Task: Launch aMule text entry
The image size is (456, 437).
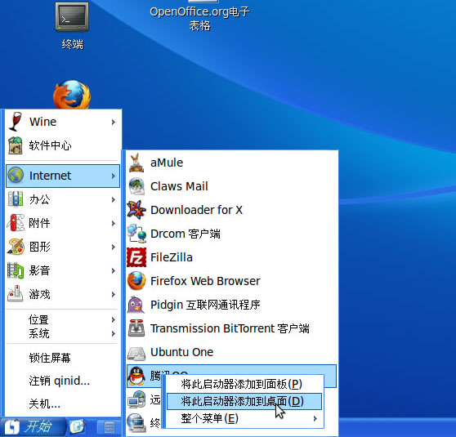Action: click(x=167, y=163)
